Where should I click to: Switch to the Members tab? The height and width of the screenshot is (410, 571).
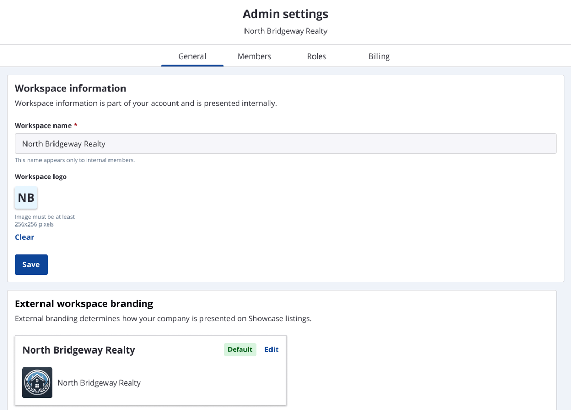[254, 56]
